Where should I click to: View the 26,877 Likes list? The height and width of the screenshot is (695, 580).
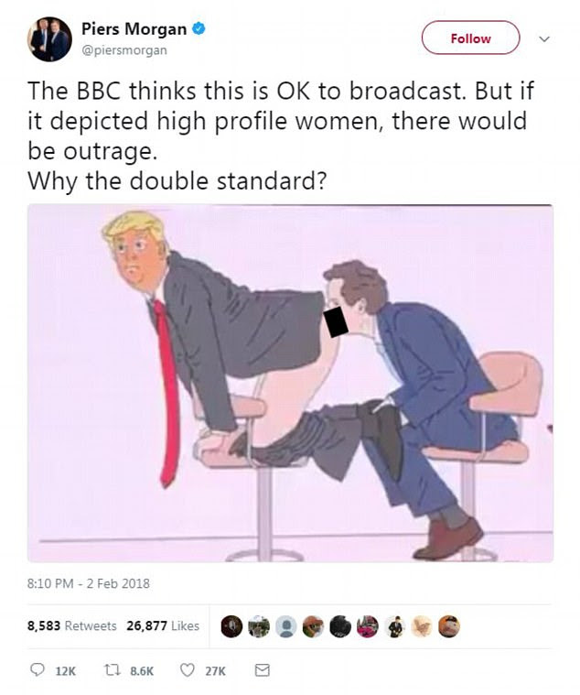163,625
